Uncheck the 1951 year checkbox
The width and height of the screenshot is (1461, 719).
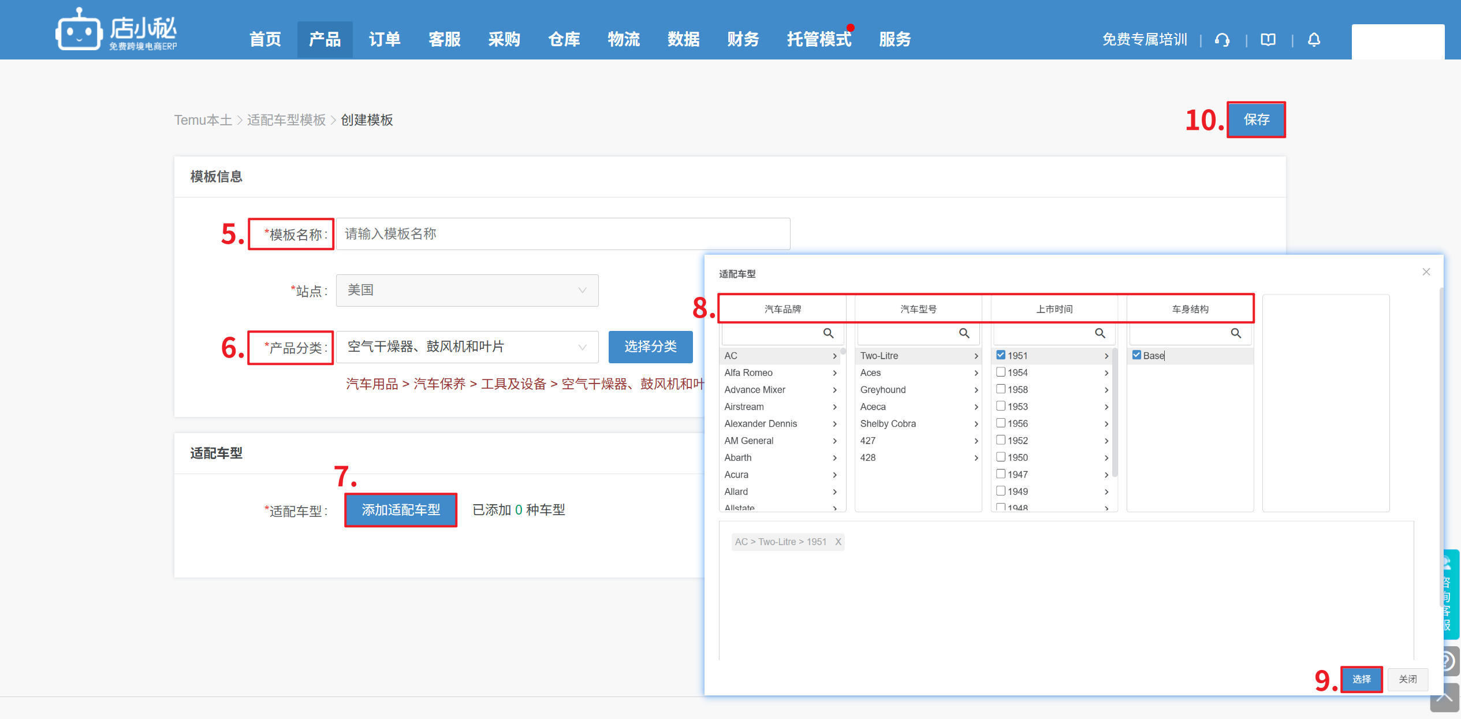[1001, 355]
